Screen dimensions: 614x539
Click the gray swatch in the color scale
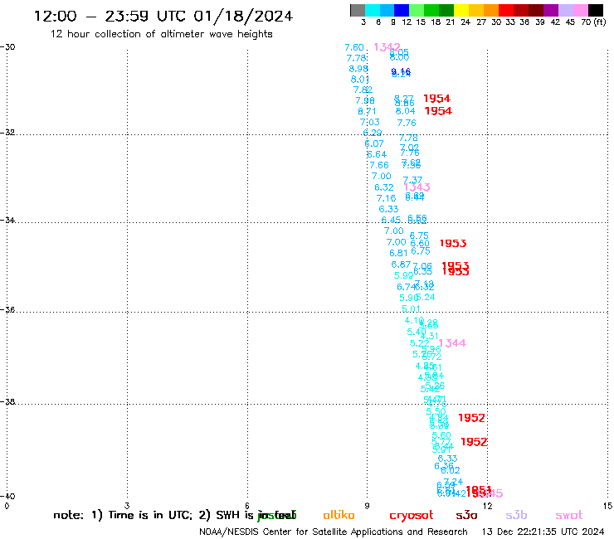tap(358, 10)
